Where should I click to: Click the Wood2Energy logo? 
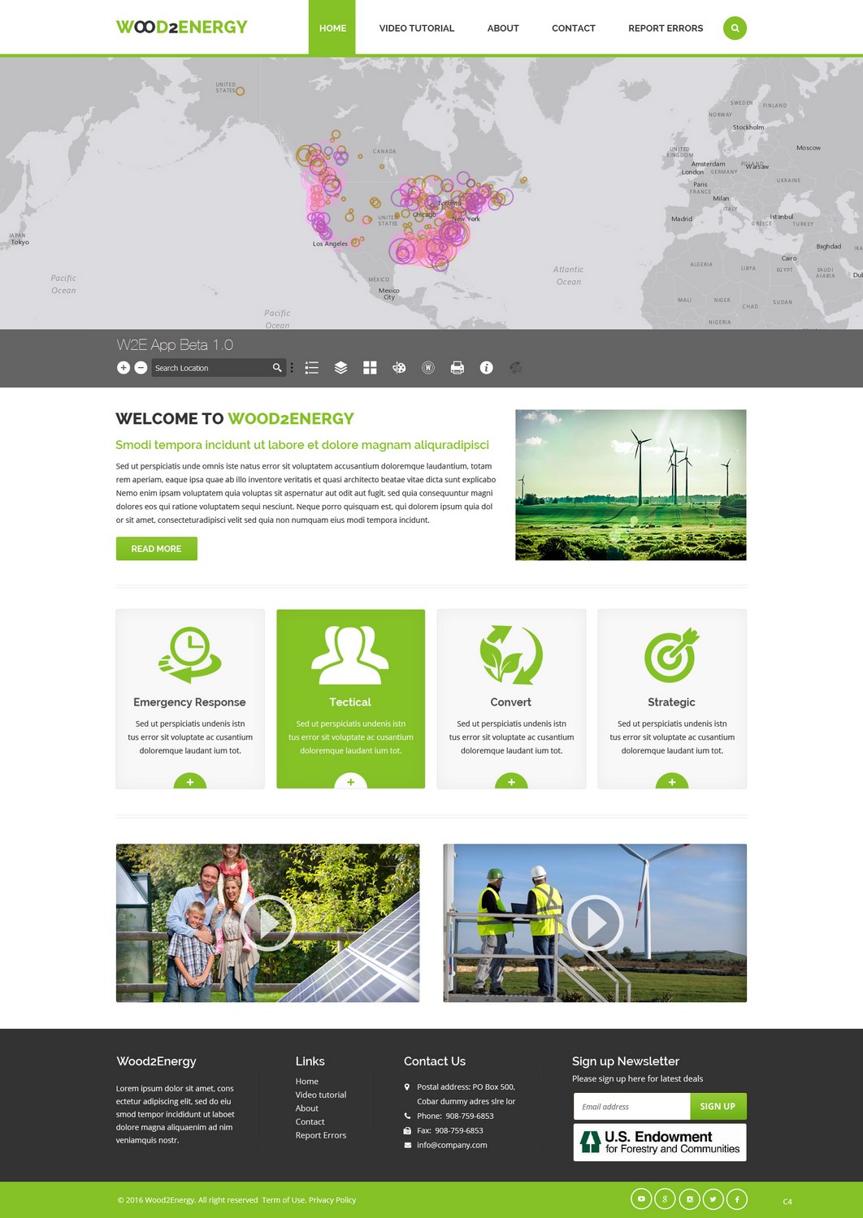tap(182, 28)
